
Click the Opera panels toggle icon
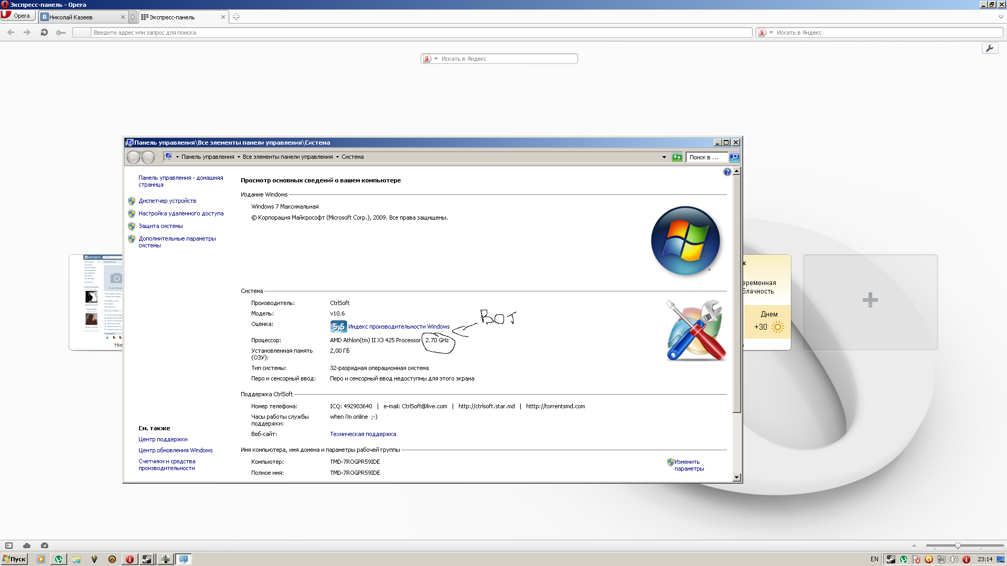[x=9, y=546]
